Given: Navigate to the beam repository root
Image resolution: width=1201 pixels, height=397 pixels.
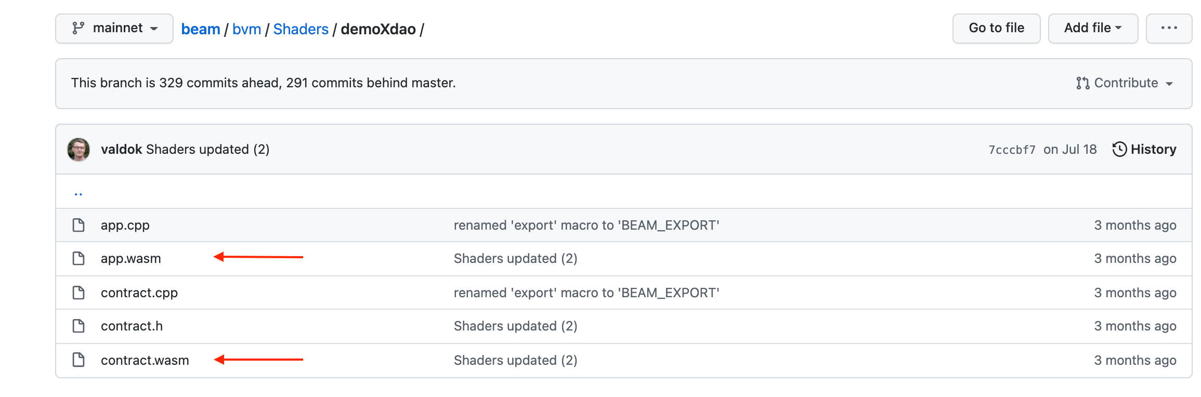Looking at the screenshot, I should pos(200,29).
